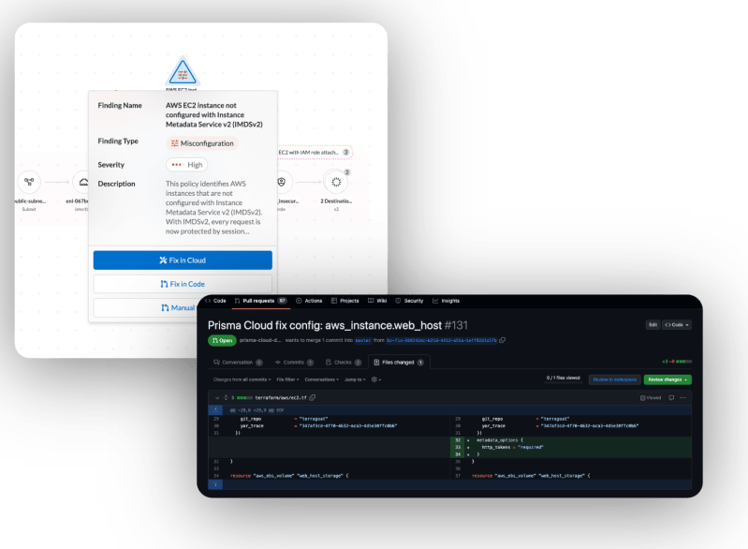Click the prisma-cloud-d... author link
748x549 pixels.
260,340
